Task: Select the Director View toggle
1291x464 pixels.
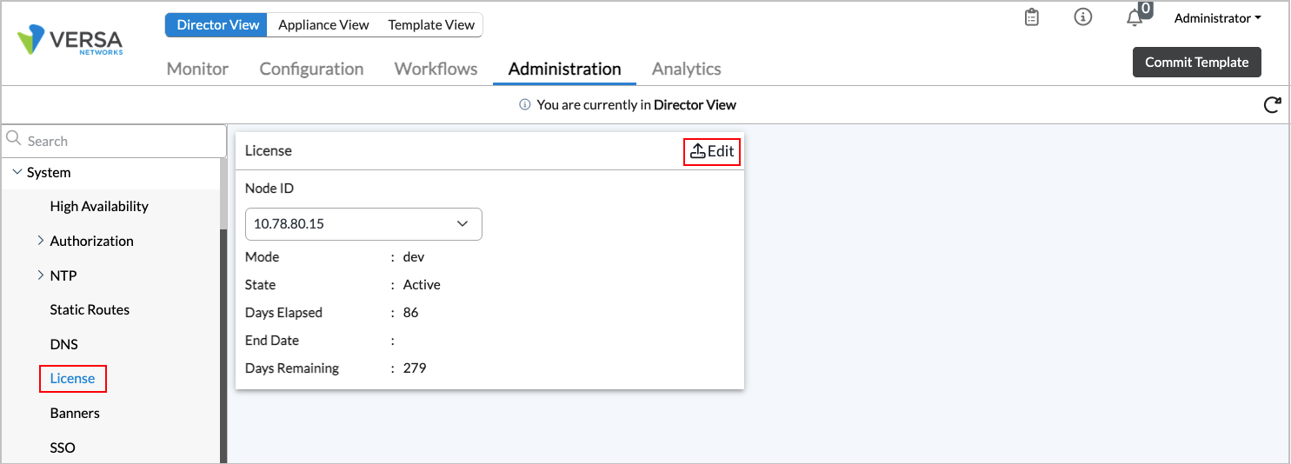Action: pyautogui.click(x=217, y=25)
